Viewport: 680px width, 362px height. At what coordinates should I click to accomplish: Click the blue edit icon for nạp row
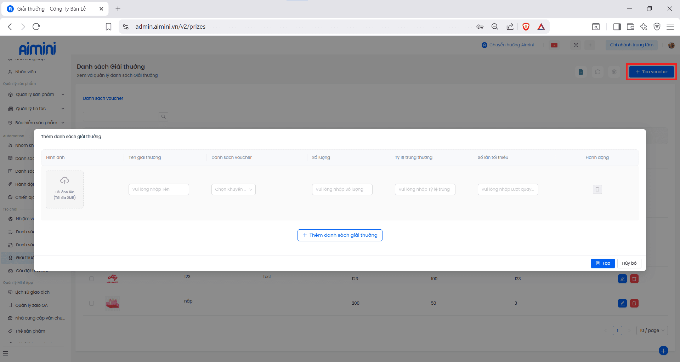[622, 303]
